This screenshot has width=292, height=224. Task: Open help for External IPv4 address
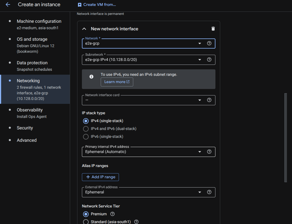click(x=209, y=192)
